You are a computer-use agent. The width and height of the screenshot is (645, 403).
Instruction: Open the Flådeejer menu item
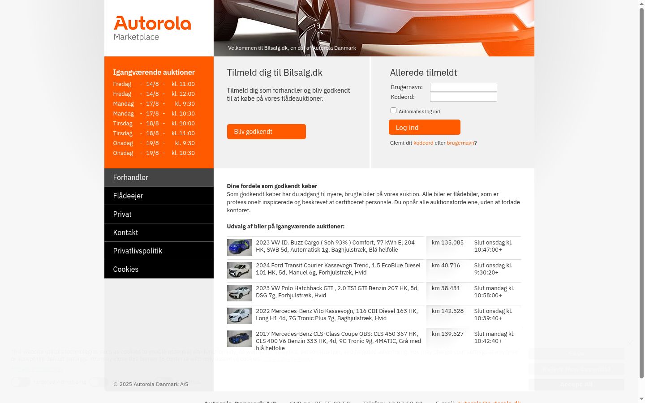coord(159,196)
